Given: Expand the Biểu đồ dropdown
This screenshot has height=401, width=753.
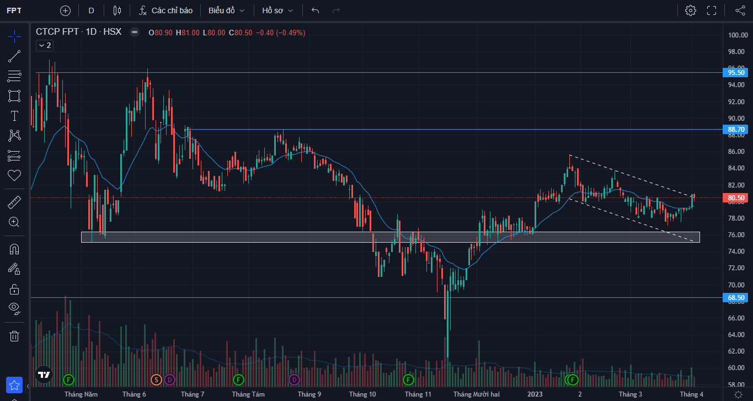Looking at the screenshot, I should 226,10.
